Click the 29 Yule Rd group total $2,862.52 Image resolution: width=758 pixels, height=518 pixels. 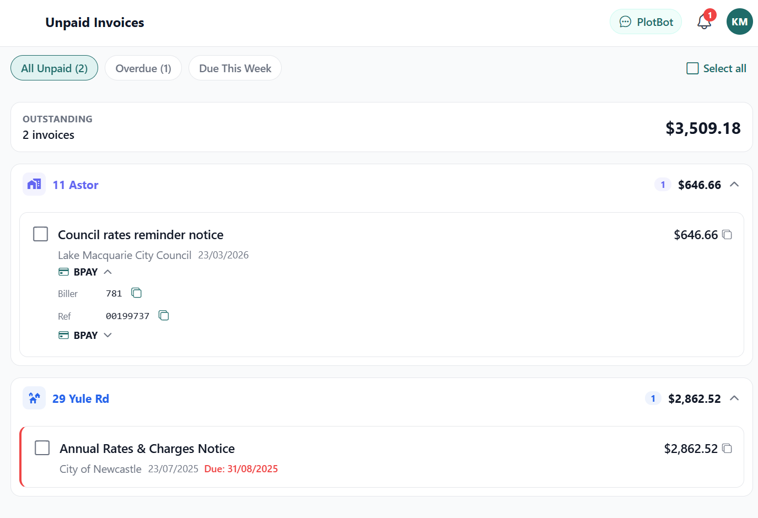[695, 399]
